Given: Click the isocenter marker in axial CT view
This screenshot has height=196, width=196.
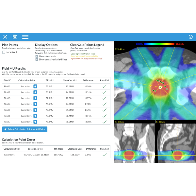Looking at the screenshot, I should pyautogui.click(x=160, y=88).
